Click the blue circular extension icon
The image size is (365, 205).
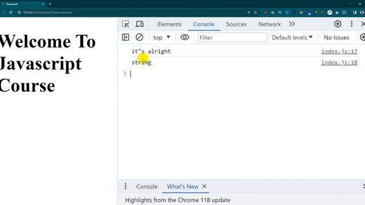(287, 13)
